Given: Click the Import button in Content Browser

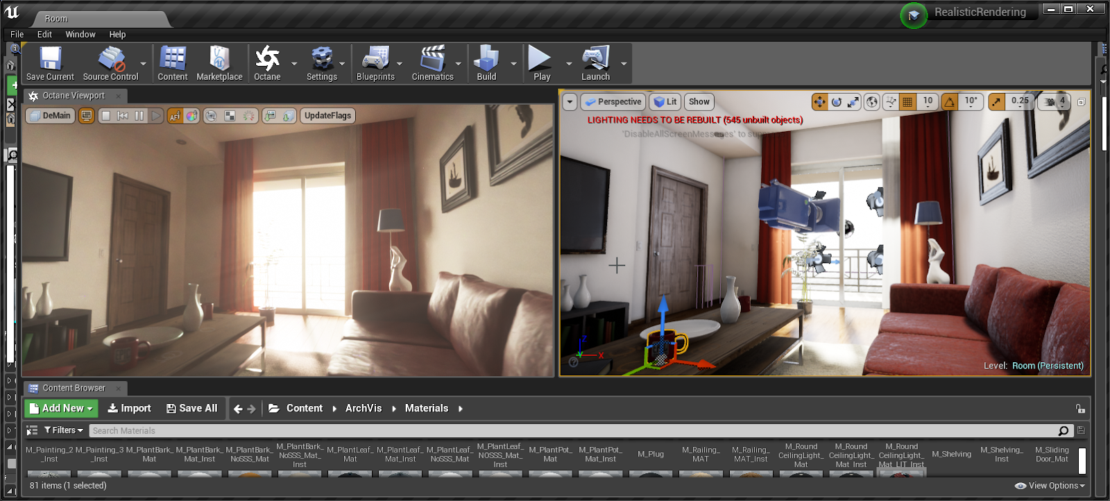Looking at the screenshot, I should point(130,409).
